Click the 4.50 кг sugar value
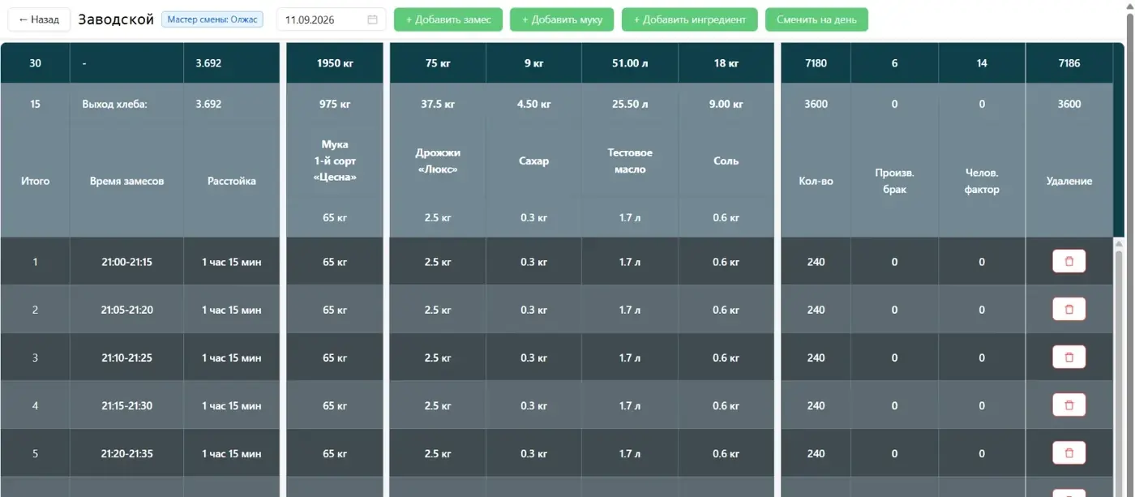 (x=533, y=104)
